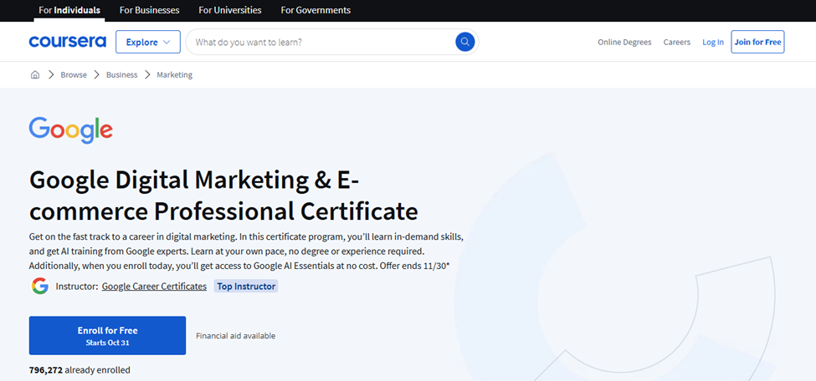This screenshot has width=816, height=381.
Task: Click Join for Free button
Action: (x=757, y=42)
